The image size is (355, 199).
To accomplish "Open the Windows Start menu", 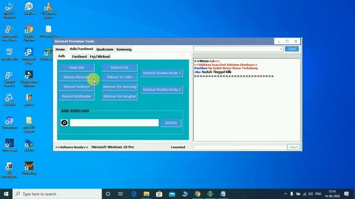I will click(x=6, y=194).
